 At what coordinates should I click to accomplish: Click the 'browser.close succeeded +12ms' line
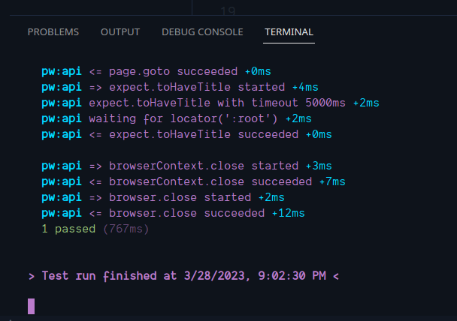pos(173,213)
